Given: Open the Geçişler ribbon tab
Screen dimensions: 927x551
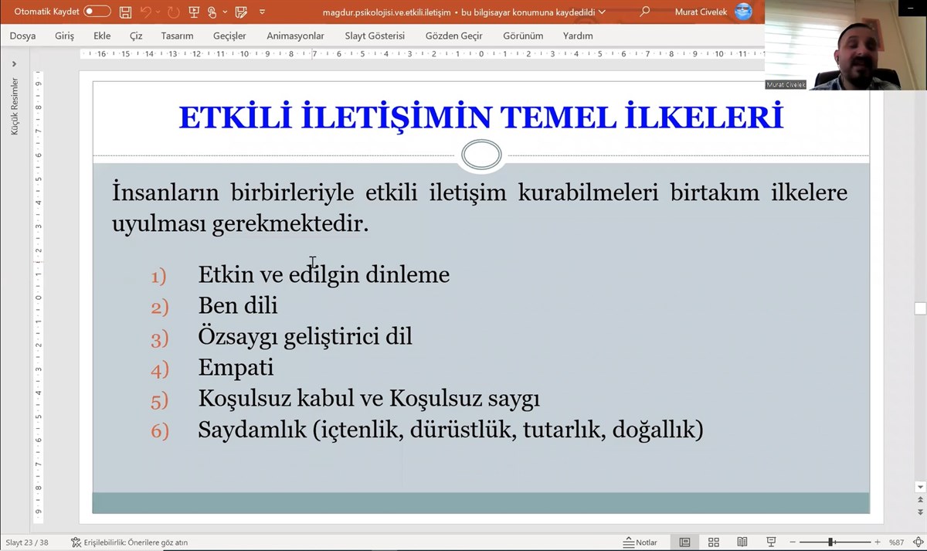Looking at the screenshot, I should pyautogui.click(x=229, y=36).
